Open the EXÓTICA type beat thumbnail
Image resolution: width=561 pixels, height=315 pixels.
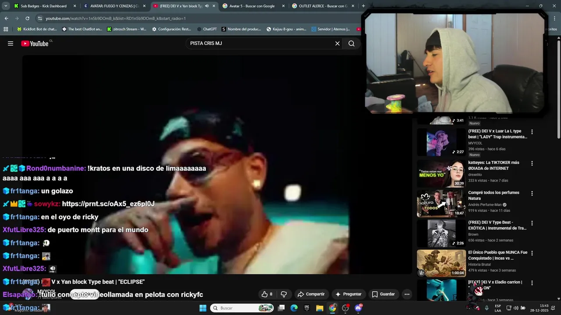coord(441,233)
